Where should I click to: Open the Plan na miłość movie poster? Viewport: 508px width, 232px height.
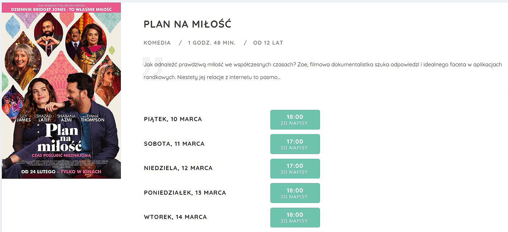61,91
